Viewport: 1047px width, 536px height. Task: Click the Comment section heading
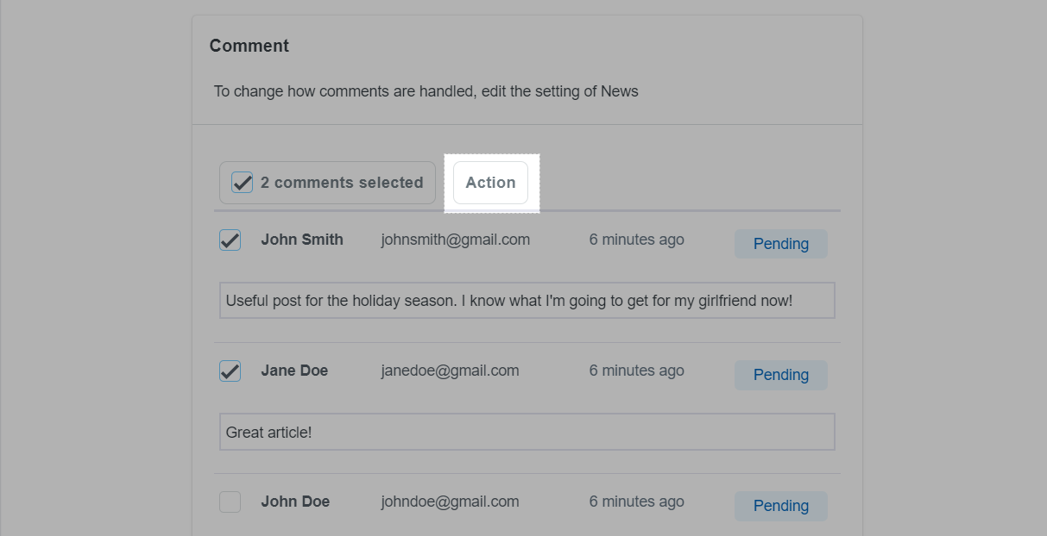click(249, 46)
